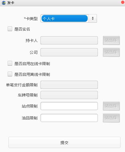Image resolution: width=125 pixels, height=152 pixels.
Task: Click the 是否实名 label text
Action: click(x=22, y=29)
